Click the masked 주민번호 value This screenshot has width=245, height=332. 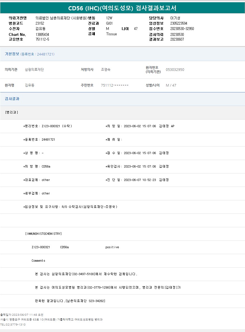pyautogui.click(x=115, y=85)
